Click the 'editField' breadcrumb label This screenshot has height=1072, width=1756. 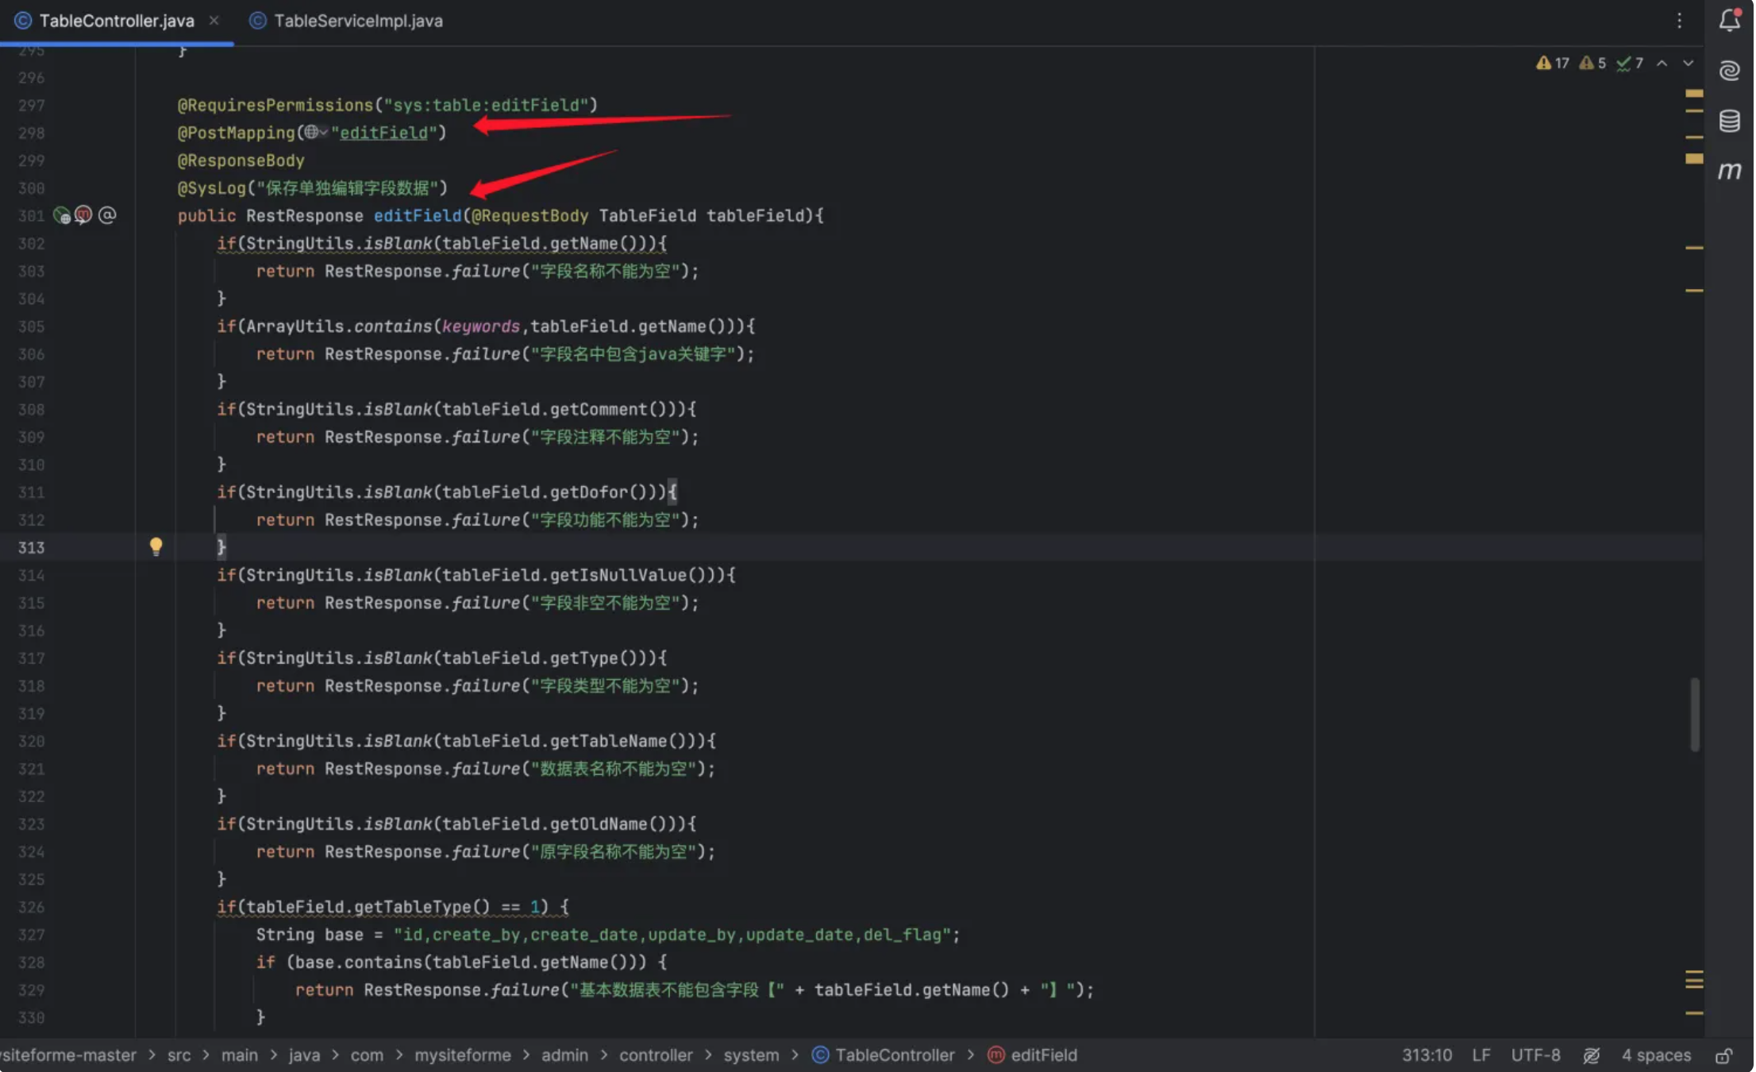[1044, 1055]
